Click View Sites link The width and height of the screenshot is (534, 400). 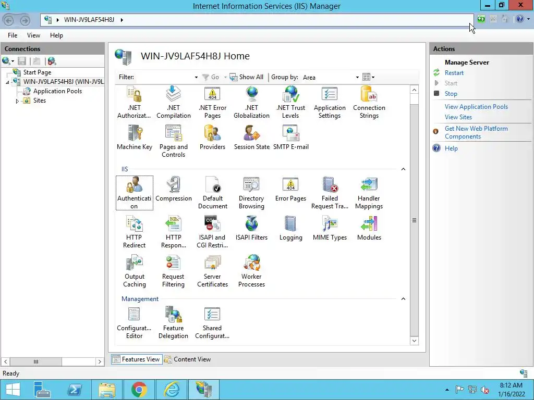click(x=458, y=117)
